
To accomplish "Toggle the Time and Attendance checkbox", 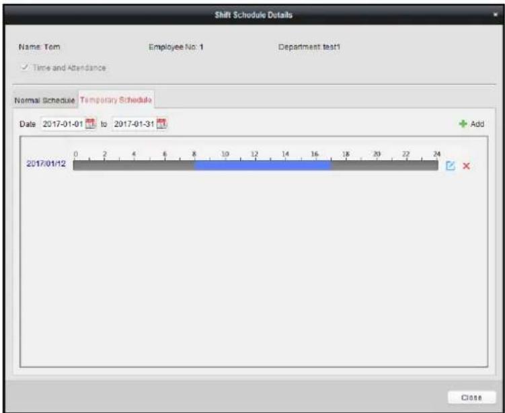I will coord(24,67).
